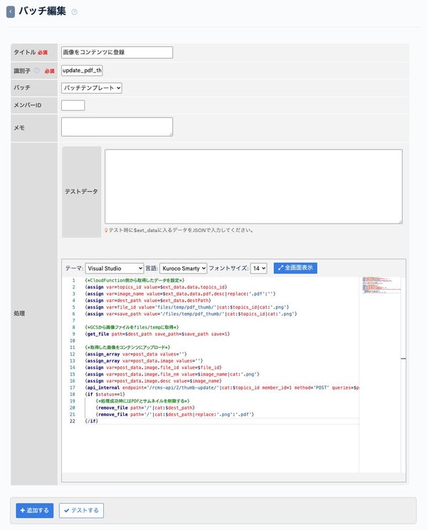The height and width of the screenshot is (530, 427).
Task: Click the lightbulb hint icon below テストデータ
Action: [x=106, y=230]
